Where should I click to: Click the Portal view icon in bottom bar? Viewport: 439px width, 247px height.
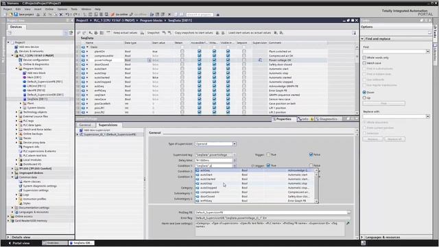pyautogui.click(x=10, y=243)
